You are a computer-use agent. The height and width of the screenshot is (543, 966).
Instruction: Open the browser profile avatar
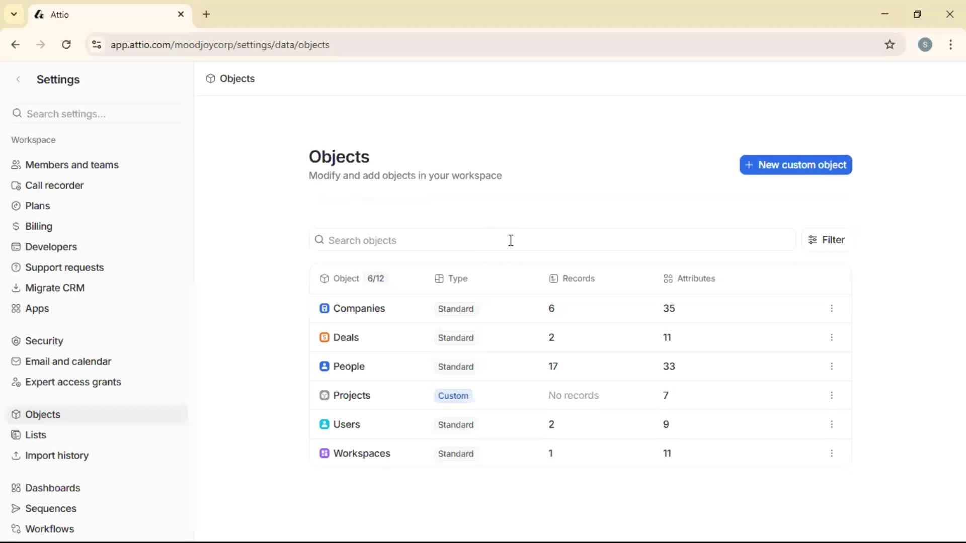tap(926, 45)
